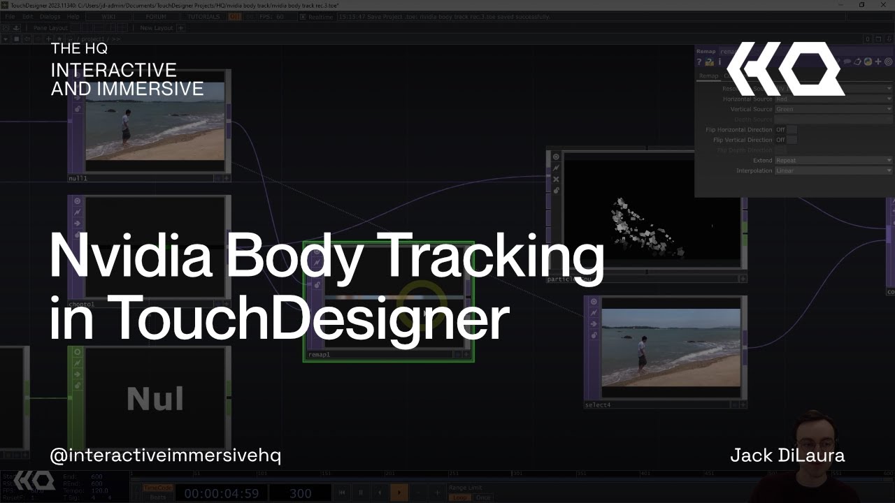Toggle the Realtime checkbox
This screenshot has height=503, width=895.
point(303,16)
